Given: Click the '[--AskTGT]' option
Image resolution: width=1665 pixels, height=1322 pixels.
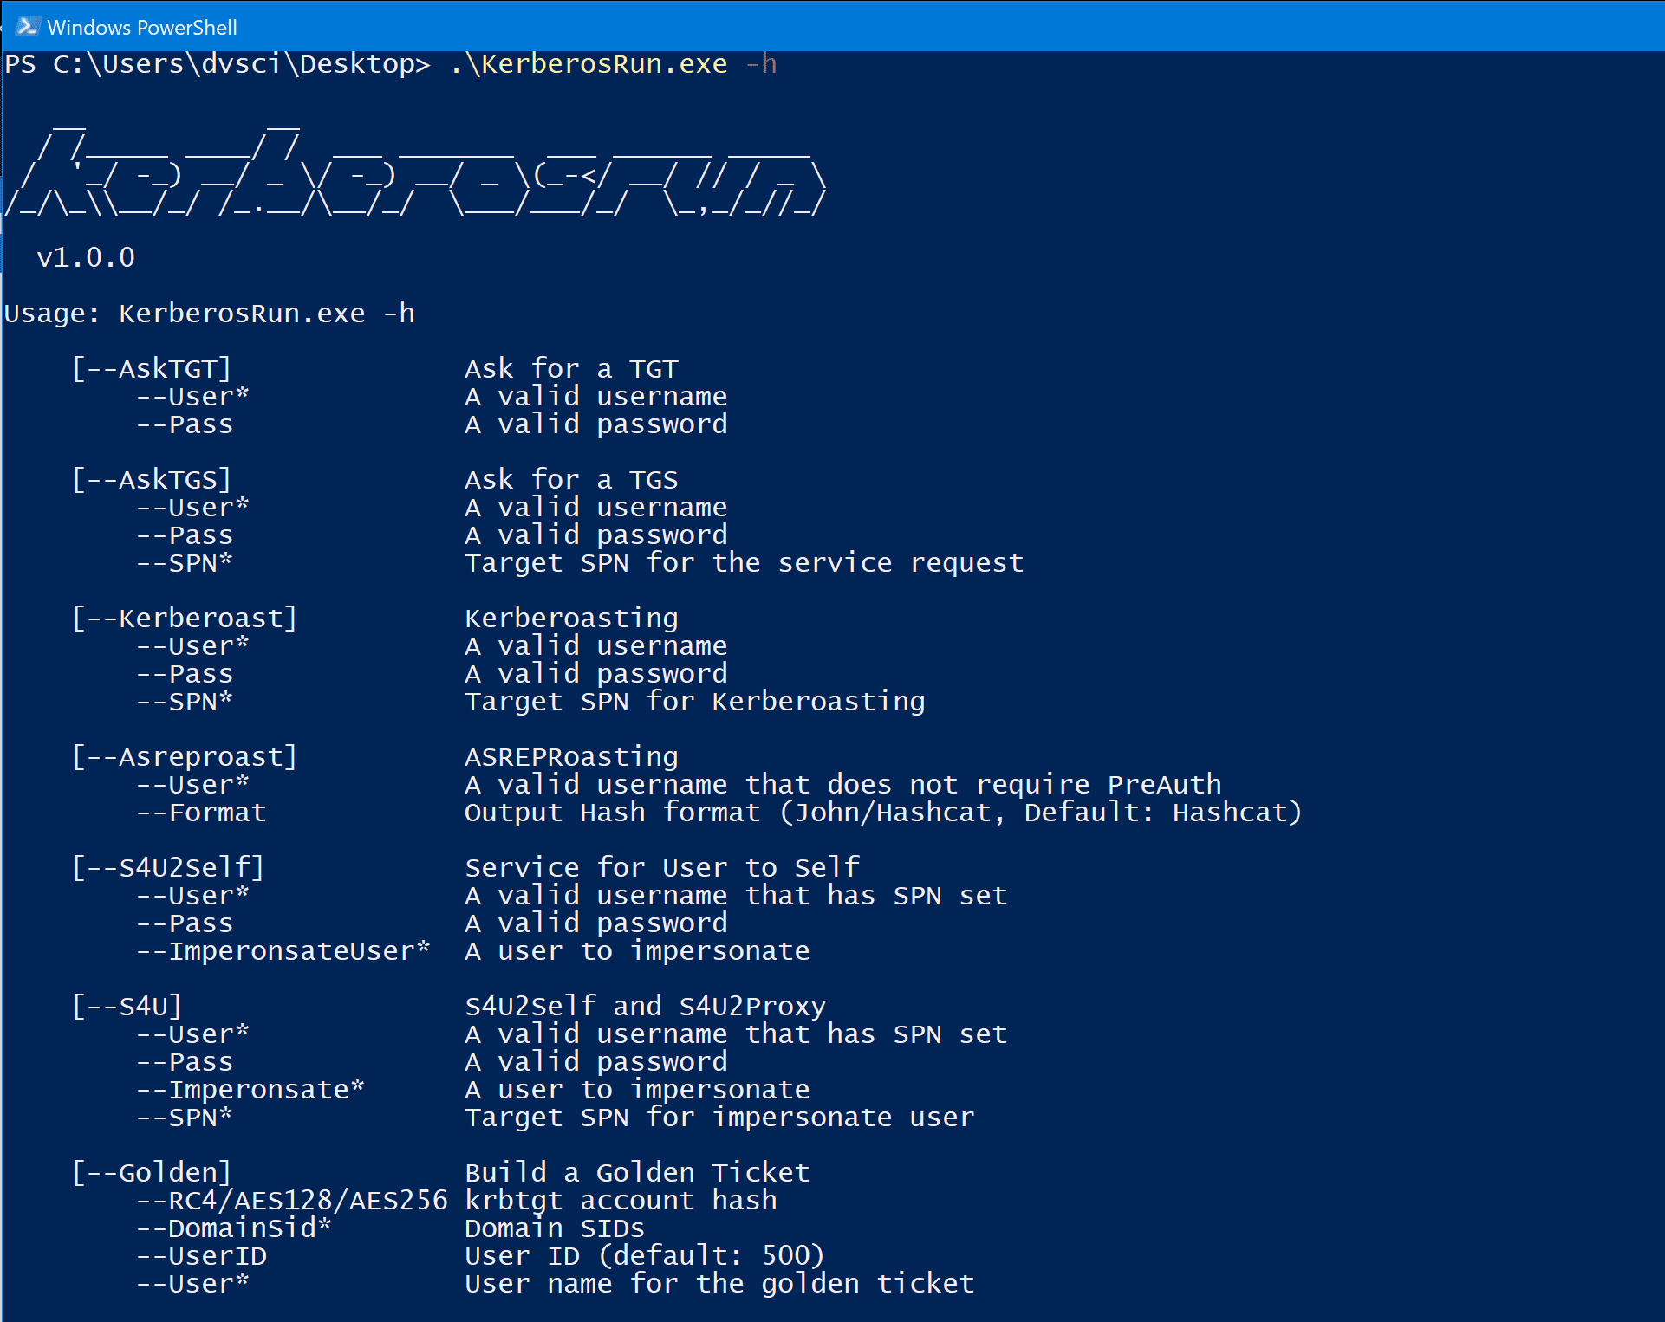Looking at the screenshot, I should pyautogui.click(x=152, y=369).
